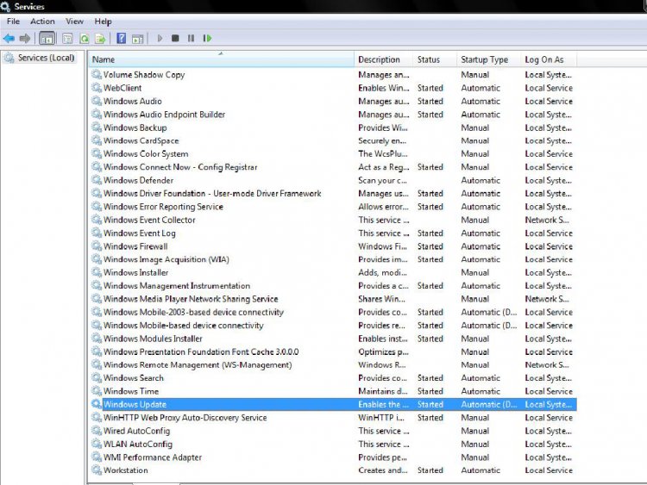Viewport: 647px width, 485px height.
Task: Click Windows Installer 'Adds, modi...' description
Action: tap(382, 272)
